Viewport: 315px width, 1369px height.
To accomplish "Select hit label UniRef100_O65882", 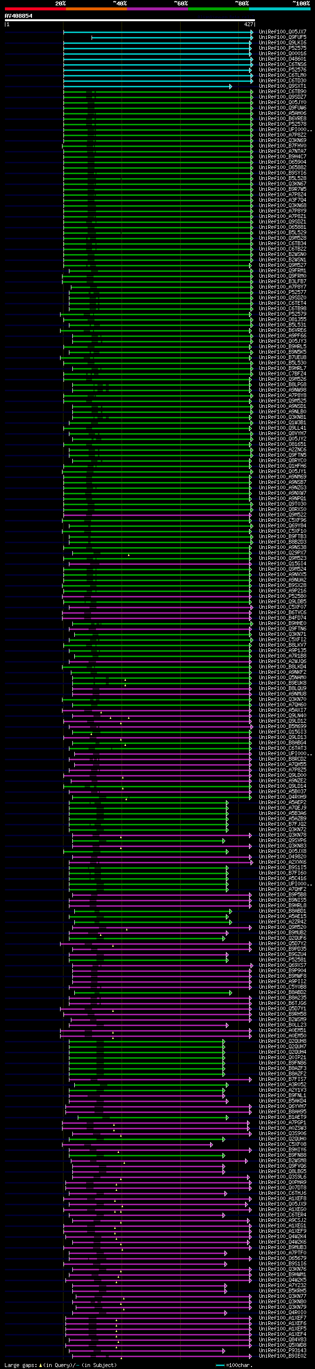I will 283,167.
